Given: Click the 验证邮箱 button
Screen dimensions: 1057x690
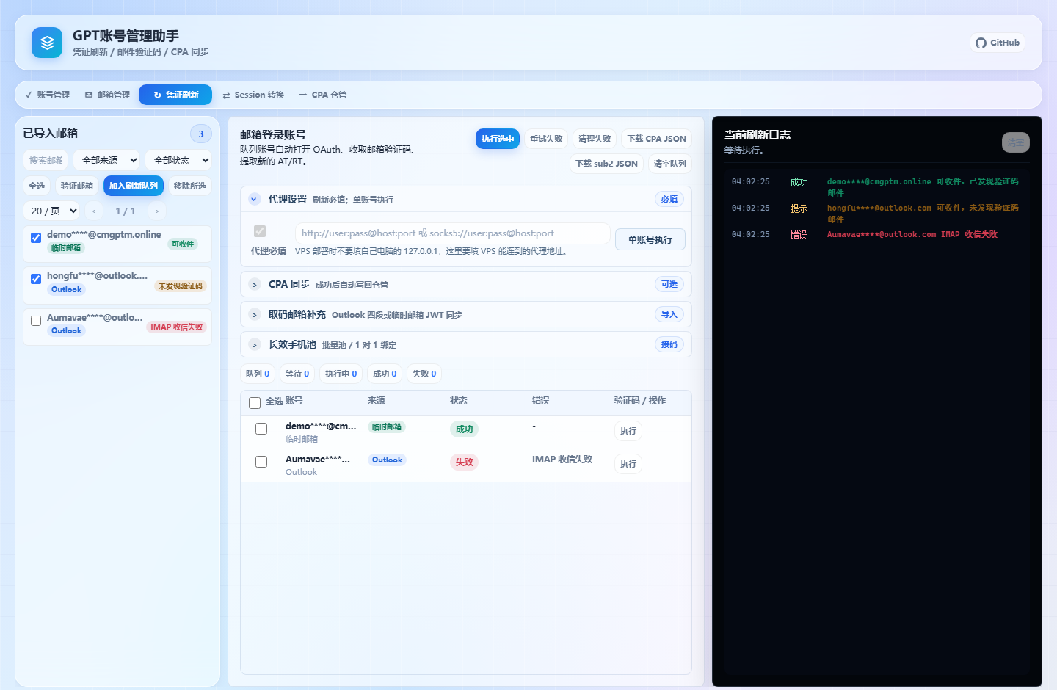Looking at the screenshot, I should [x=77, y=186].
